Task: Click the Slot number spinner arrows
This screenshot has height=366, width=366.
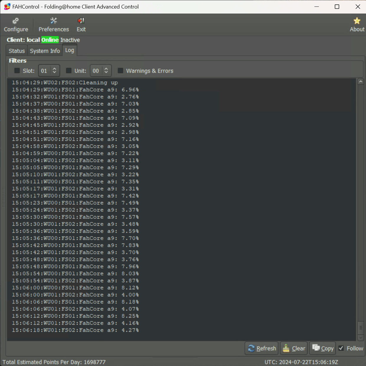Action: click(55, 71)
